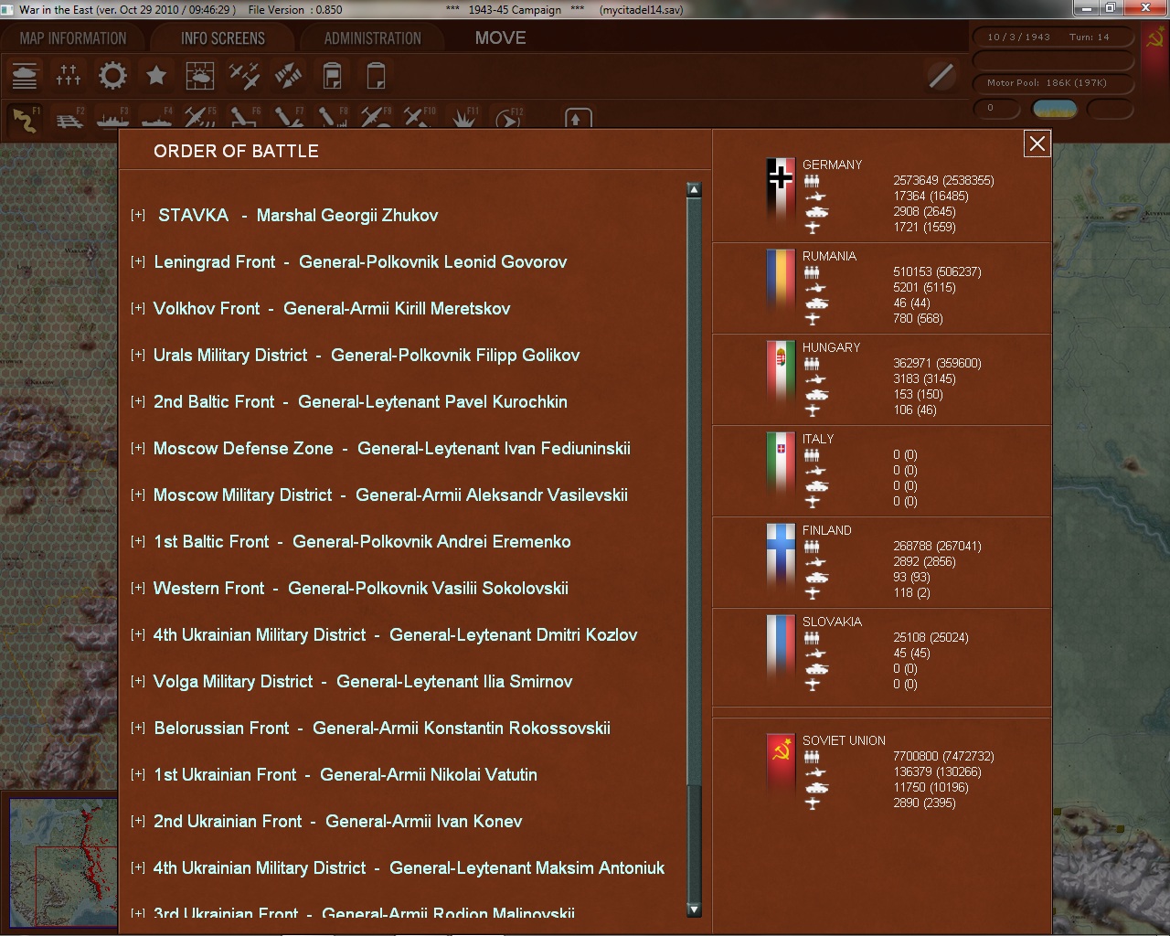Screen dimensions: 1170x936
Task: Expand the Volkhov Front entry
Action: pos(138,308)
